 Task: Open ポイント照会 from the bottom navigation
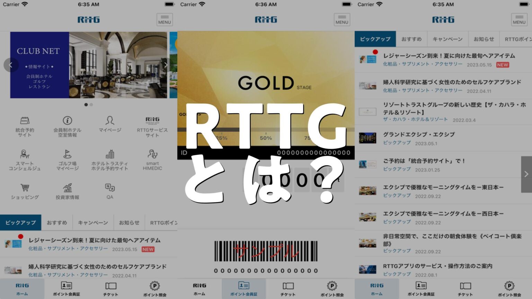click(154, 288)
